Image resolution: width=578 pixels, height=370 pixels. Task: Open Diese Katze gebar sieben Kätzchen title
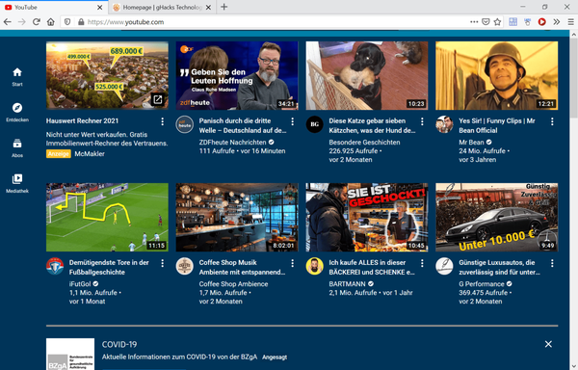pos(372,125)
